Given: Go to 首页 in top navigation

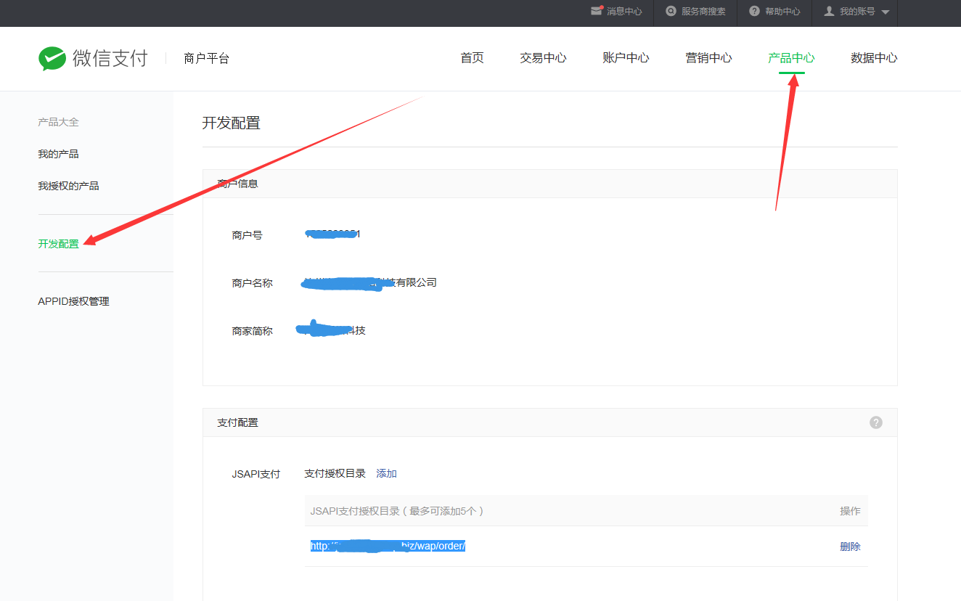Looking at the screenshot, I should tap(472, 58).
